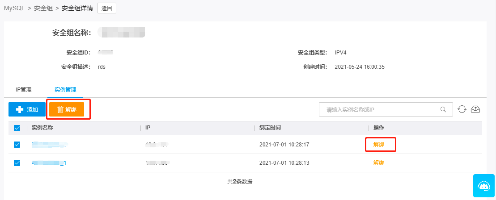Viewport: 496px width, 200px height.
Task: Open the customer support chat widget
Action: 484,186
